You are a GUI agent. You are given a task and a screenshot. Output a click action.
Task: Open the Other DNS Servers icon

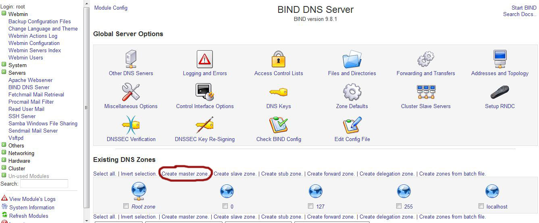(131, 59)
